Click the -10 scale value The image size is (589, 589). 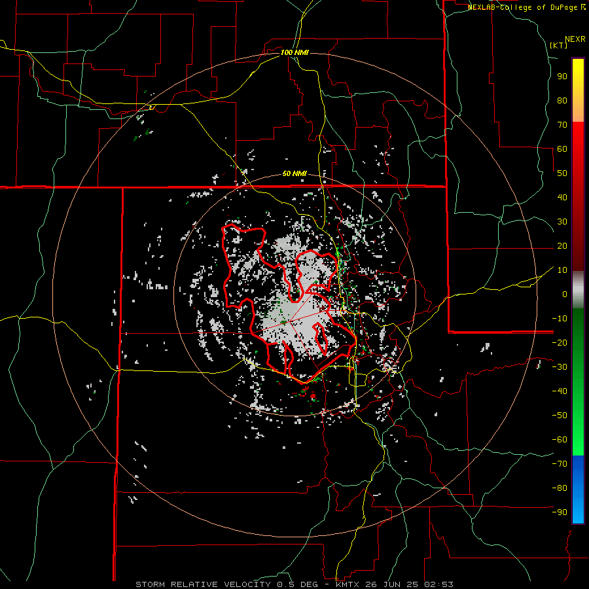[x=560, y=319]
